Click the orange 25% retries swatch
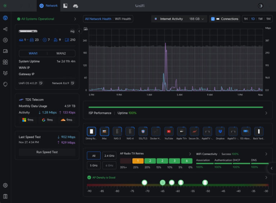This screenshot has width=276, height=203. coord(138,161)
